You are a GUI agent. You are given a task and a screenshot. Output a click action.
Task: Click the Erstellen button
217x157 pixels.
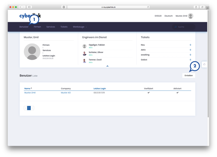(x=189, y=75)
